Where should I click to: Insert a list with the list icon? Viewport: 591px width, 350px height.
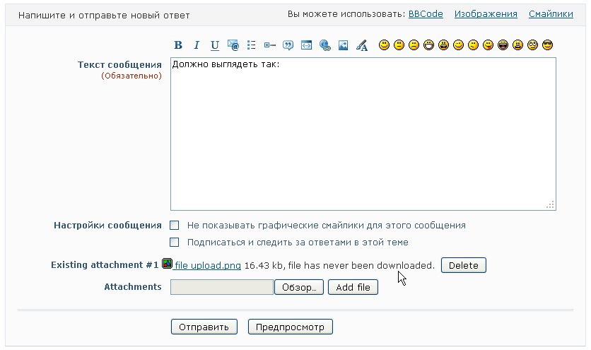tap(252, 45)
